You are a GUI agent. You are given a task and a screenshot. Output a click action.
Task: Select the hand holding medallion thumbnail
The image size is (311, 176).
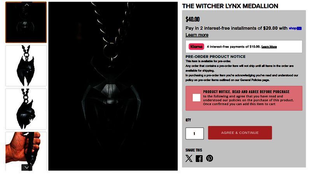click(26, 151)
